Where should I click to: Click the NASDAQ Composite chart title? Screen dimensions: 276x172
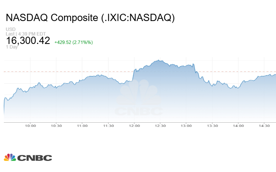(90, 18)
